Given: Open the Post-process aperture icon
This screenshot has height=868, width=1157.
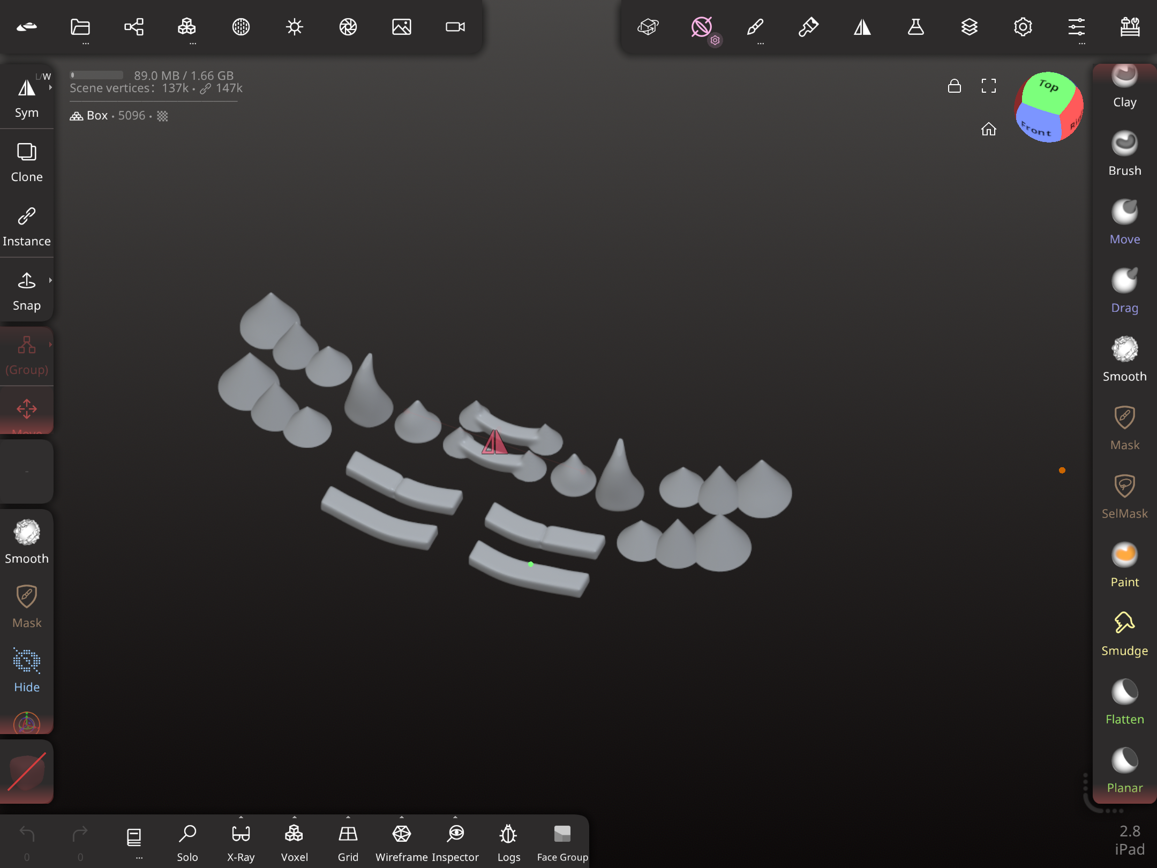Looking at the screenshot, I should click(x=348, y=27).
